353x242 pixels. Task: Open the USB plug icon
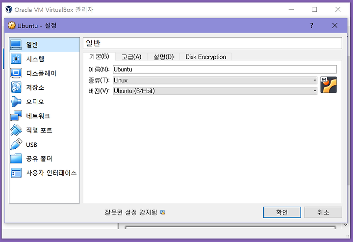pyautogui.click(x=16, y=144)
